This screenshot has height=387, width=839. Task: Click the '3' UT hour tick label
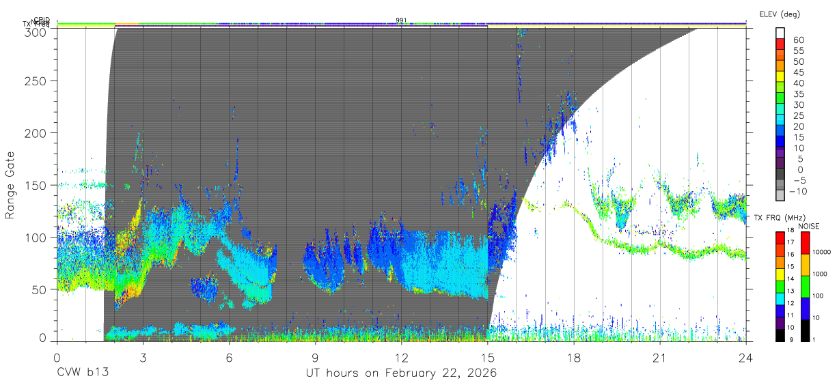pos(143,358)
